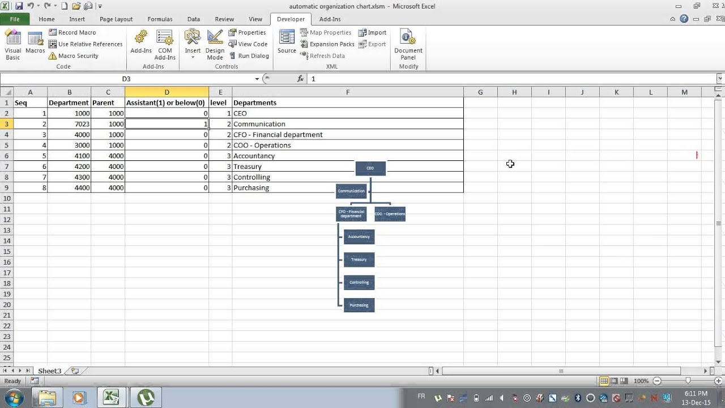Open Macro Security settings
The height and width of the screenshot is (408, 725).
73,56
